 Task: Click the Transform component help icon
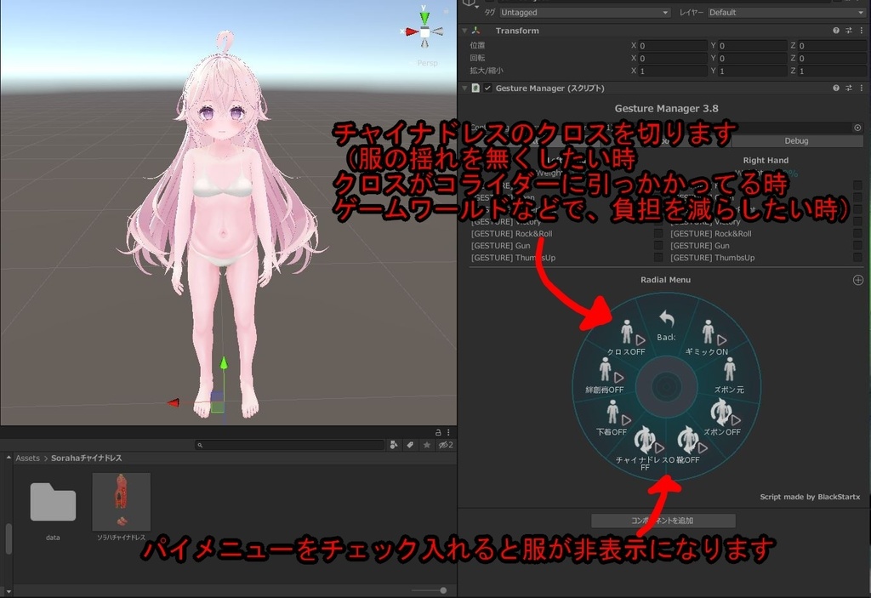click(x=835, y=30)
